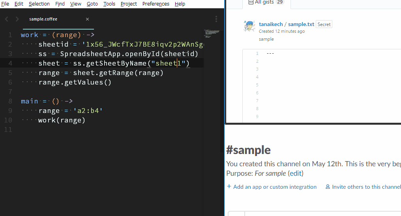Go to previous tab with left arrow

point(7,19)
